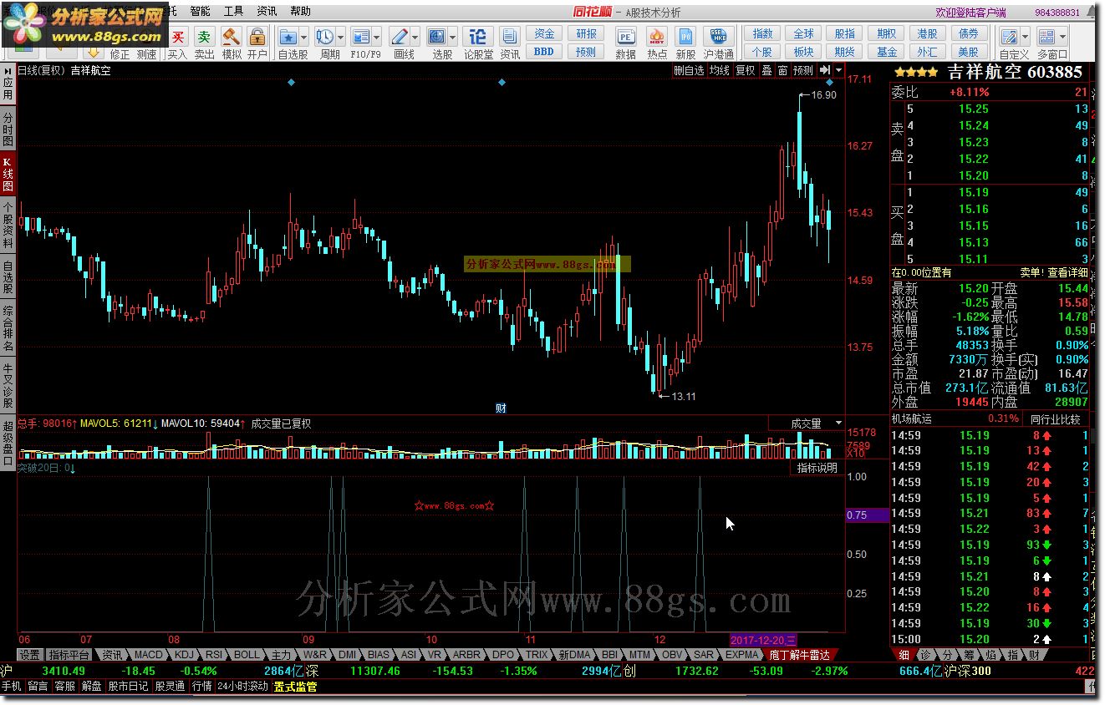Viewport: 1105px width, 705px height.
Task: Click the 修正 toolbar icon
Action: 120,54
